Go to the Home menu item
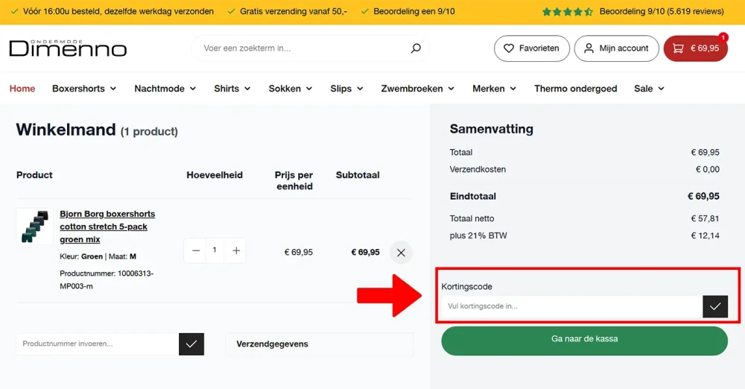This screenshot has height=389, width=745. click(x=22, y=89)
